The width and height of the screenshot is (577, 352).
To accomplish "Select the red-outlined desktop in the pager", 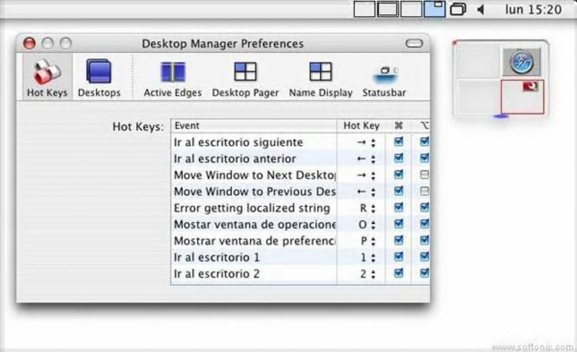I will coord(522,96).
